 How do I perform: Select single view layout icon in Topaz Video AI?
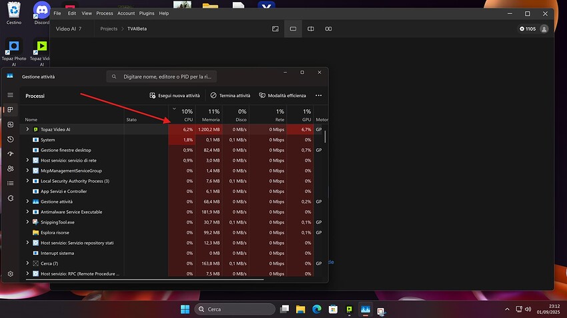293,29
